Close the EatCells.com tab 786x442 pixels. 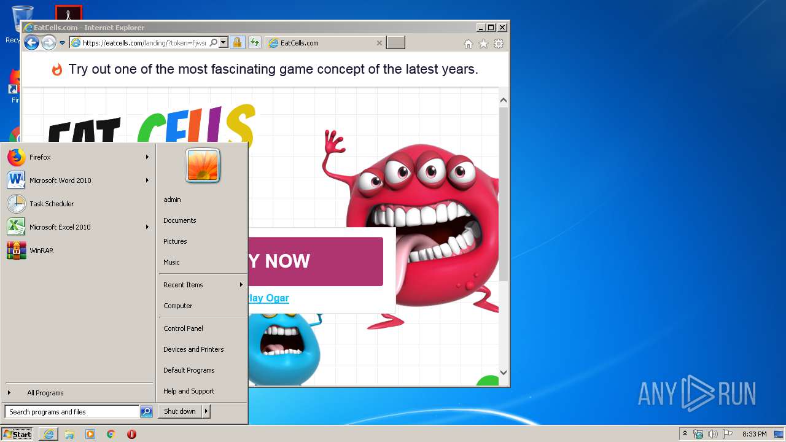point(379,43)
